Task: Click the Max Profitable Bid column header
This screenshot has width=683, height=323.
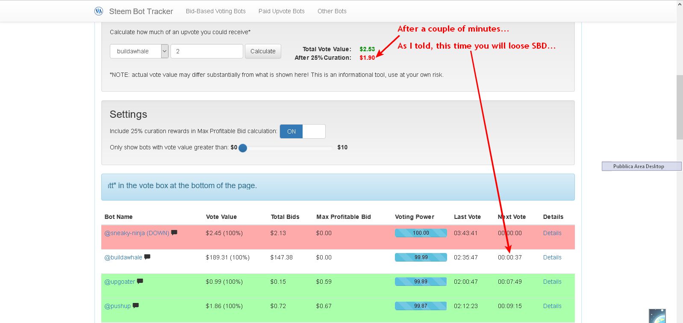Action: [x=344, y=217]
